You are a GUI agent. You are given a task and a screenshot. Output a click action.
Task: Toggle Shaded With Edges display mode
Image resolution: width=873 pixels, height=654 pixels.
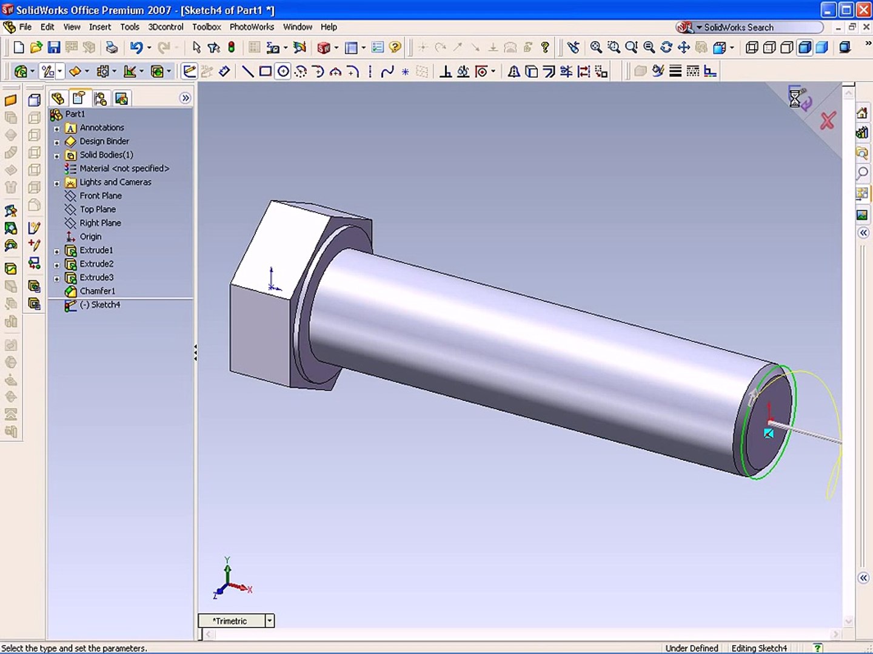(804, 47)
